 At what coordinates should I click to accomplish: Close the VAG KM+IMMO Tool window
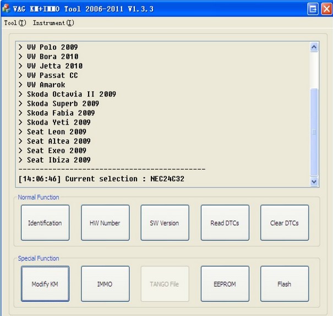point(327,9)
